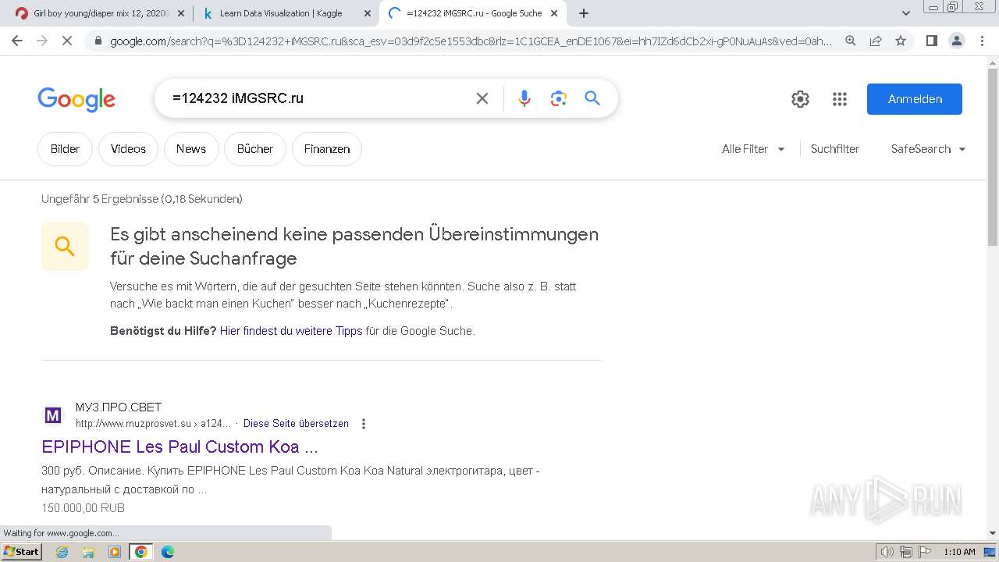Image resolution: width=999 pixels, height=562 pixels.
Task: Click 'Diese Seite übersetzen' link
Action: click(296, 424)
